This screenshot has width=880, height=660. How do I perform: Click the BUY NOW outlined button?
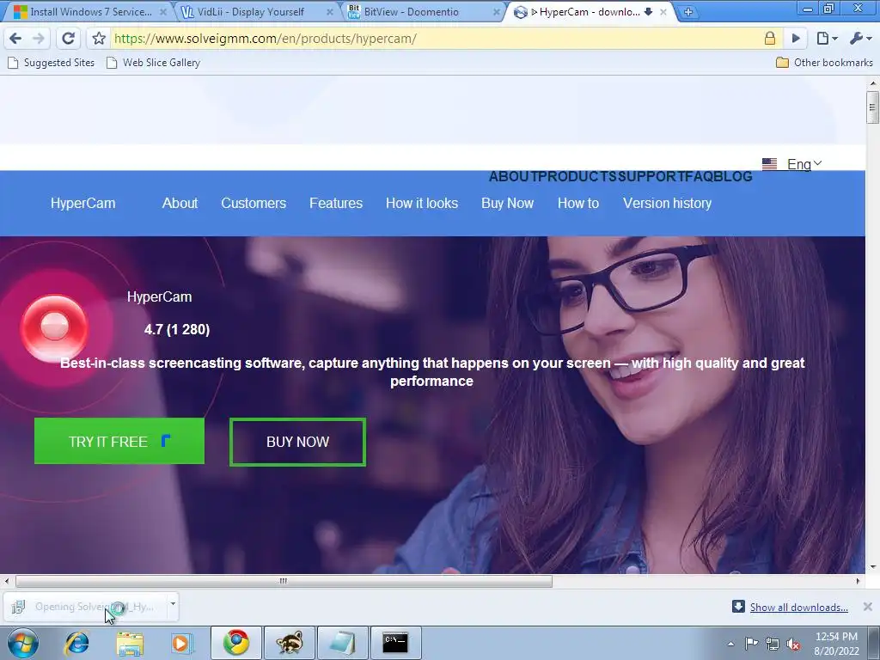coord(297,442)
